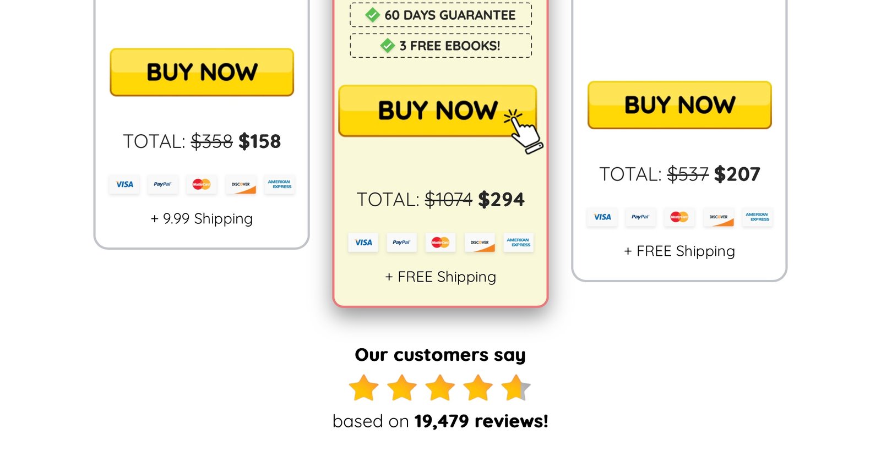Click the MasterCard icon under the $294 total
This screenshot has height=451, width=881.
(x=440, y=243)
